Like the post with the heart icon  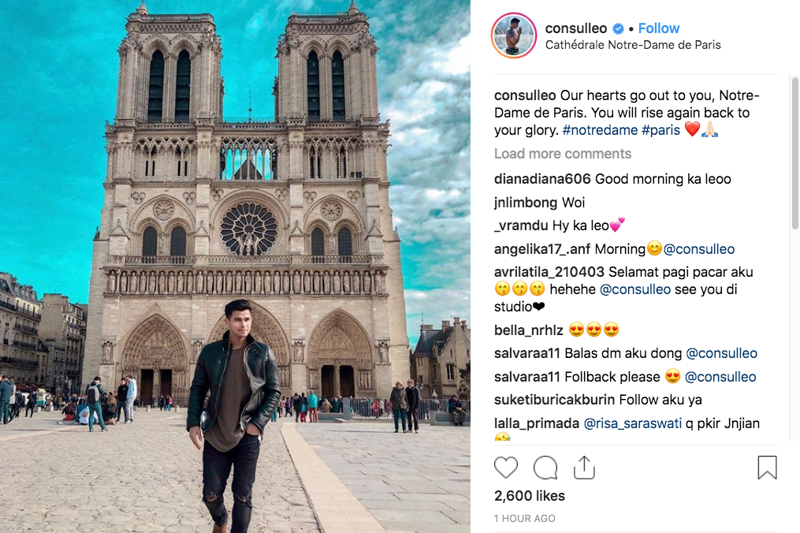pos(506,468)
